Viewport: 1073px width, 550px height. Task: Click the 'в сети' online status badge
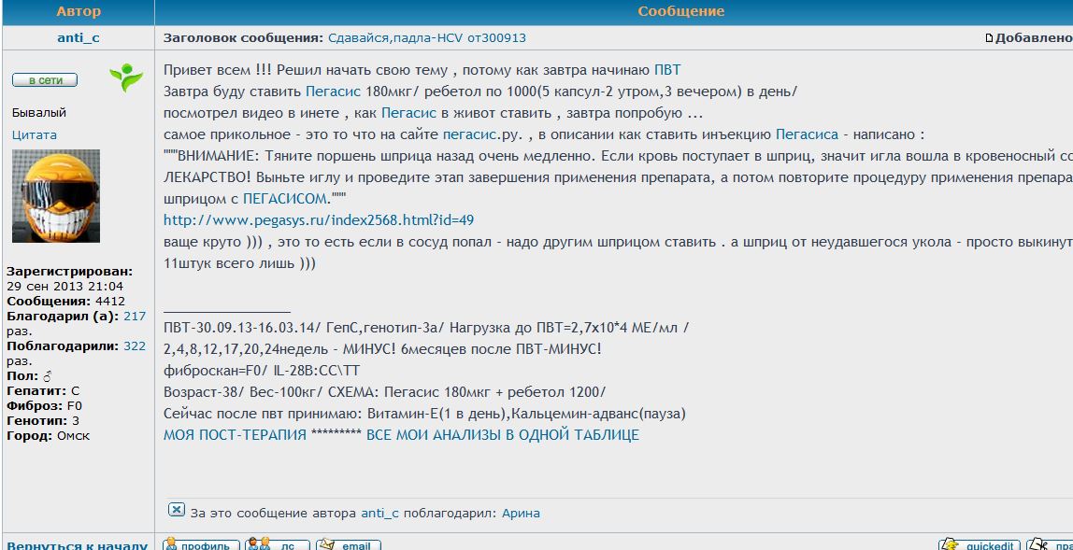tap(45, 80)
